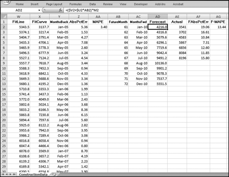Select the forecast cell 5551.5
The width and height of the screenshot is (229, 177).
158,84
